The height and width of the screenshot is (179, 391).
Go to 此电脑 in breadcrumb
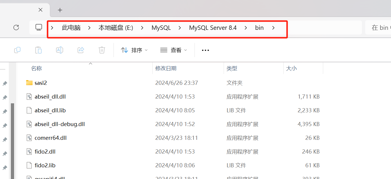71,28
